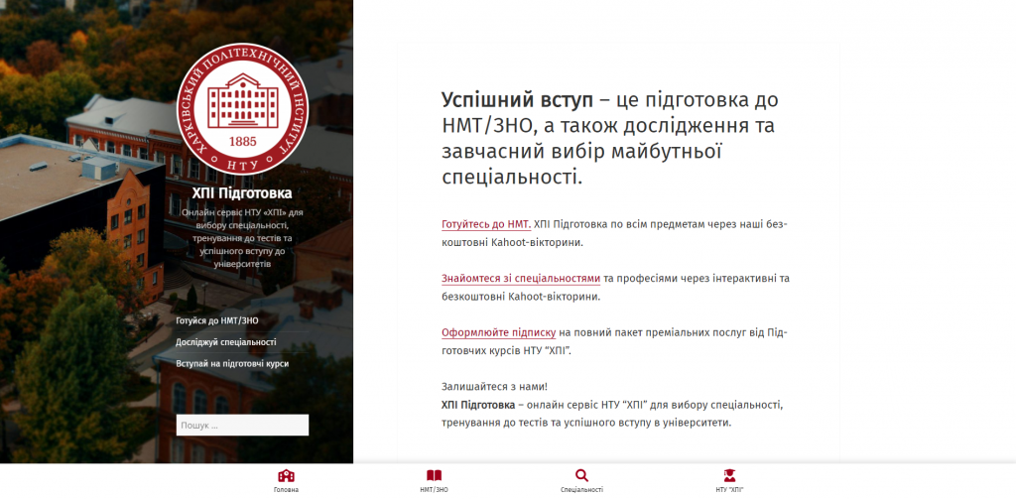This screenshot has width=1016, height=499.
Task: Click the НТУ "ХПІ" label in bottom navigation
Action: click(729, 490)
